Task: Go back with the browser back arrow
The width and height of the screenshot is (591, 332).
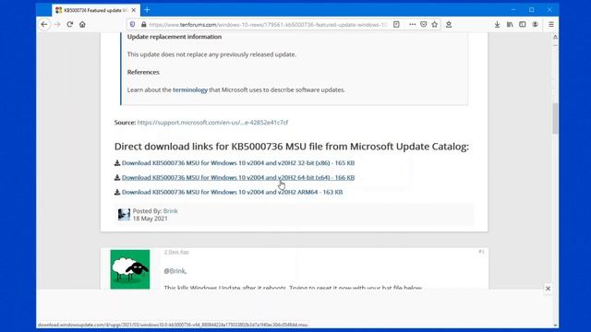Action: (x=44, y=25)
